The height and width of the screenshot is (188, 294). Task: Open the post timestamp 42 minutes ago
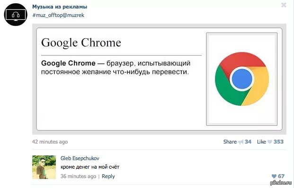click(50, 142)
